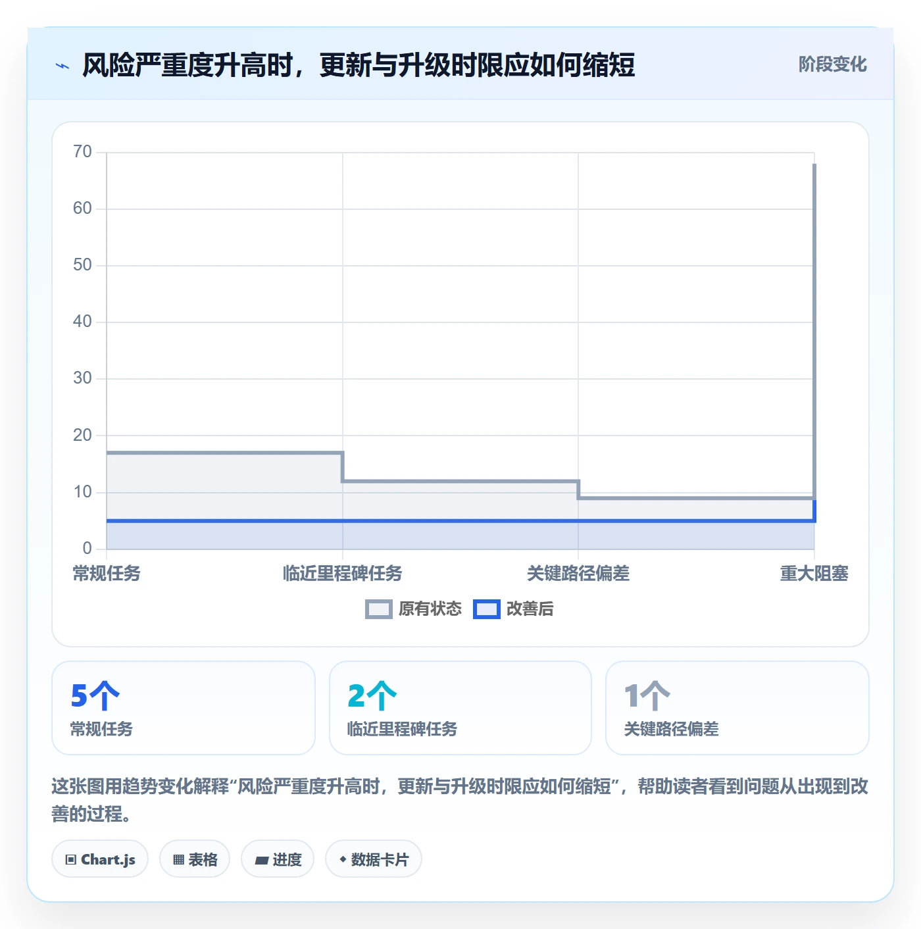The width and height of the screenshot is (921, 929).
Task: Toggle the 原有状态 legend color swatch
Action: [x=378, y=609]
